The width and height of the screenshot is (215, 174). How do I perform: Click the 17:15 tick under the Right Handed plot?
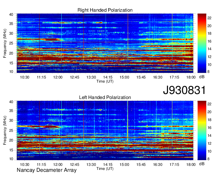coord(174,77)
